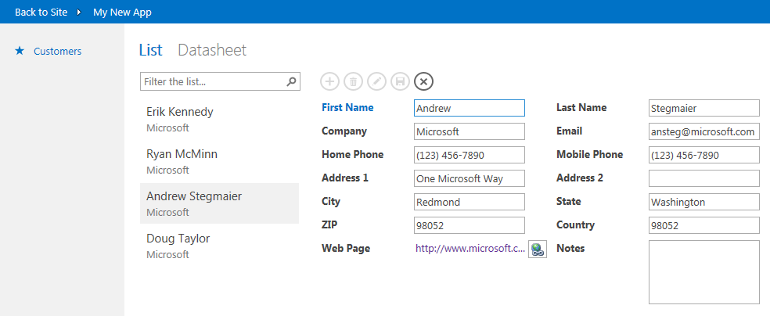Cancel editing with the X icon
This screenshot has width=770, height=316.
point(423,81)
